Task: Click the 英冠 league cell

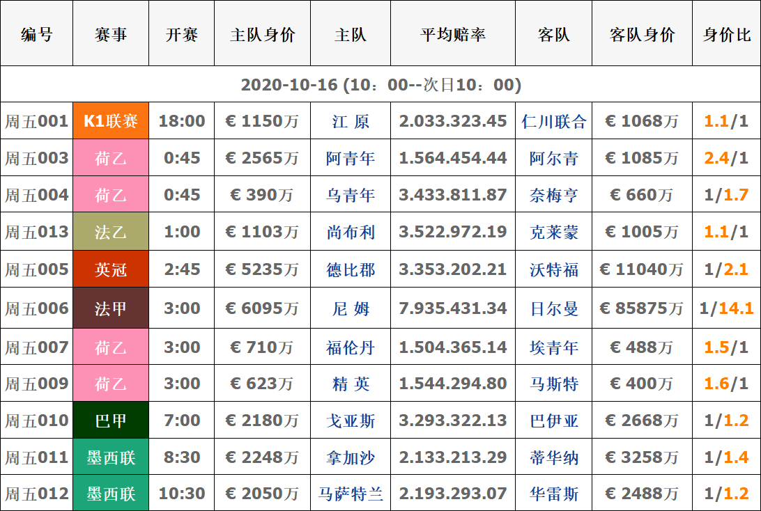Action: 111,269
